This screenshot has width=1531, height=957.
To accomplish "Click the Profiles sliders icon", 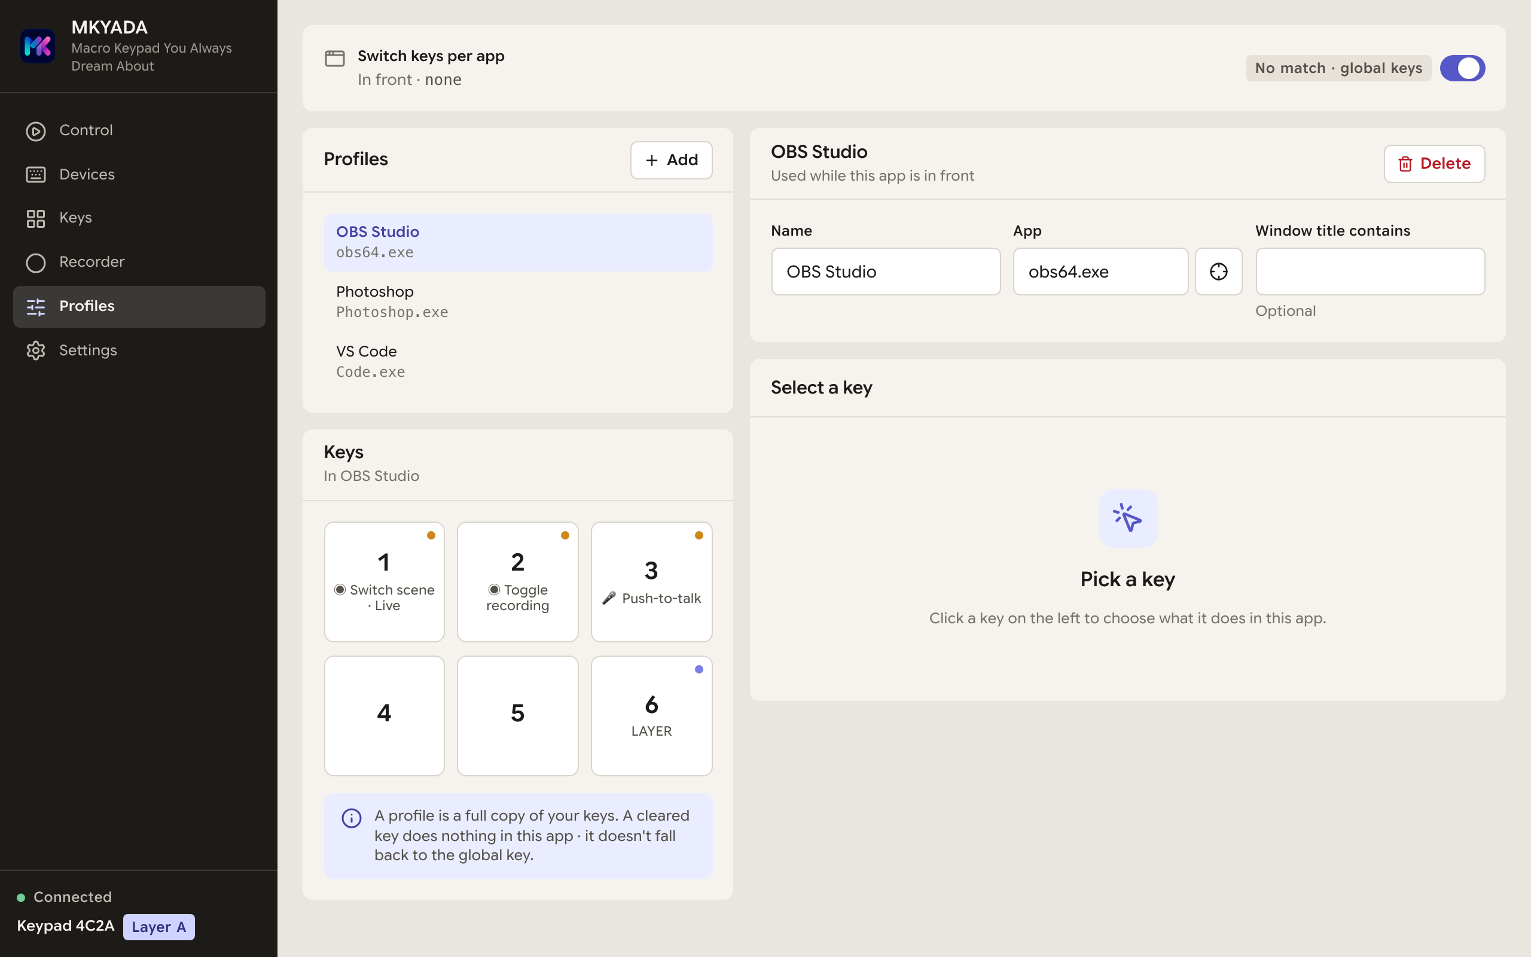I will (36, 307).
